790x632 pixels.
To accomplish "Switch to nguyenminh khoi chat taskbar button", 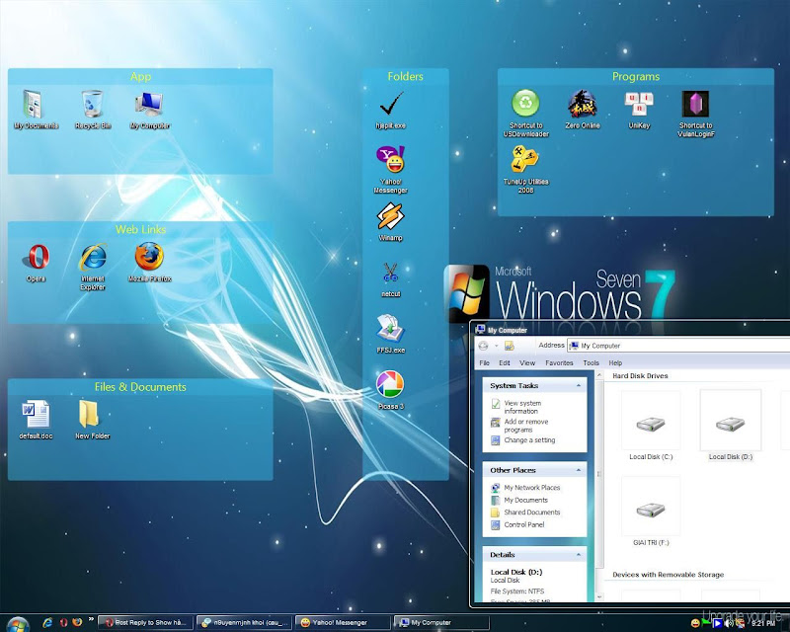I will tap(244, 622).
